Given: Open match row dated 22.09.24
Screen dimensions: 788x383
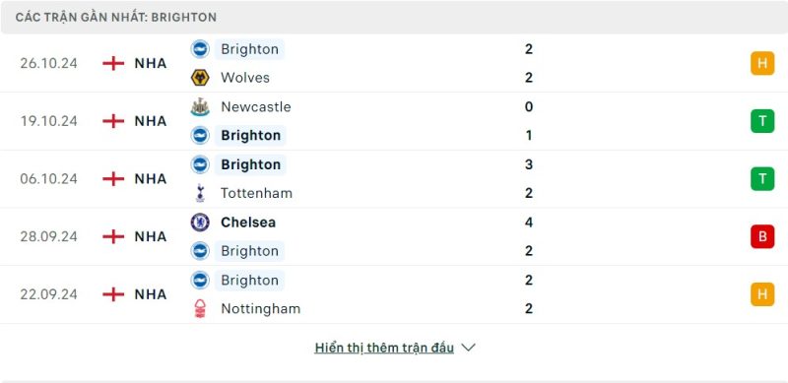Looking at the screenshot, I should (x=394, y=294).
